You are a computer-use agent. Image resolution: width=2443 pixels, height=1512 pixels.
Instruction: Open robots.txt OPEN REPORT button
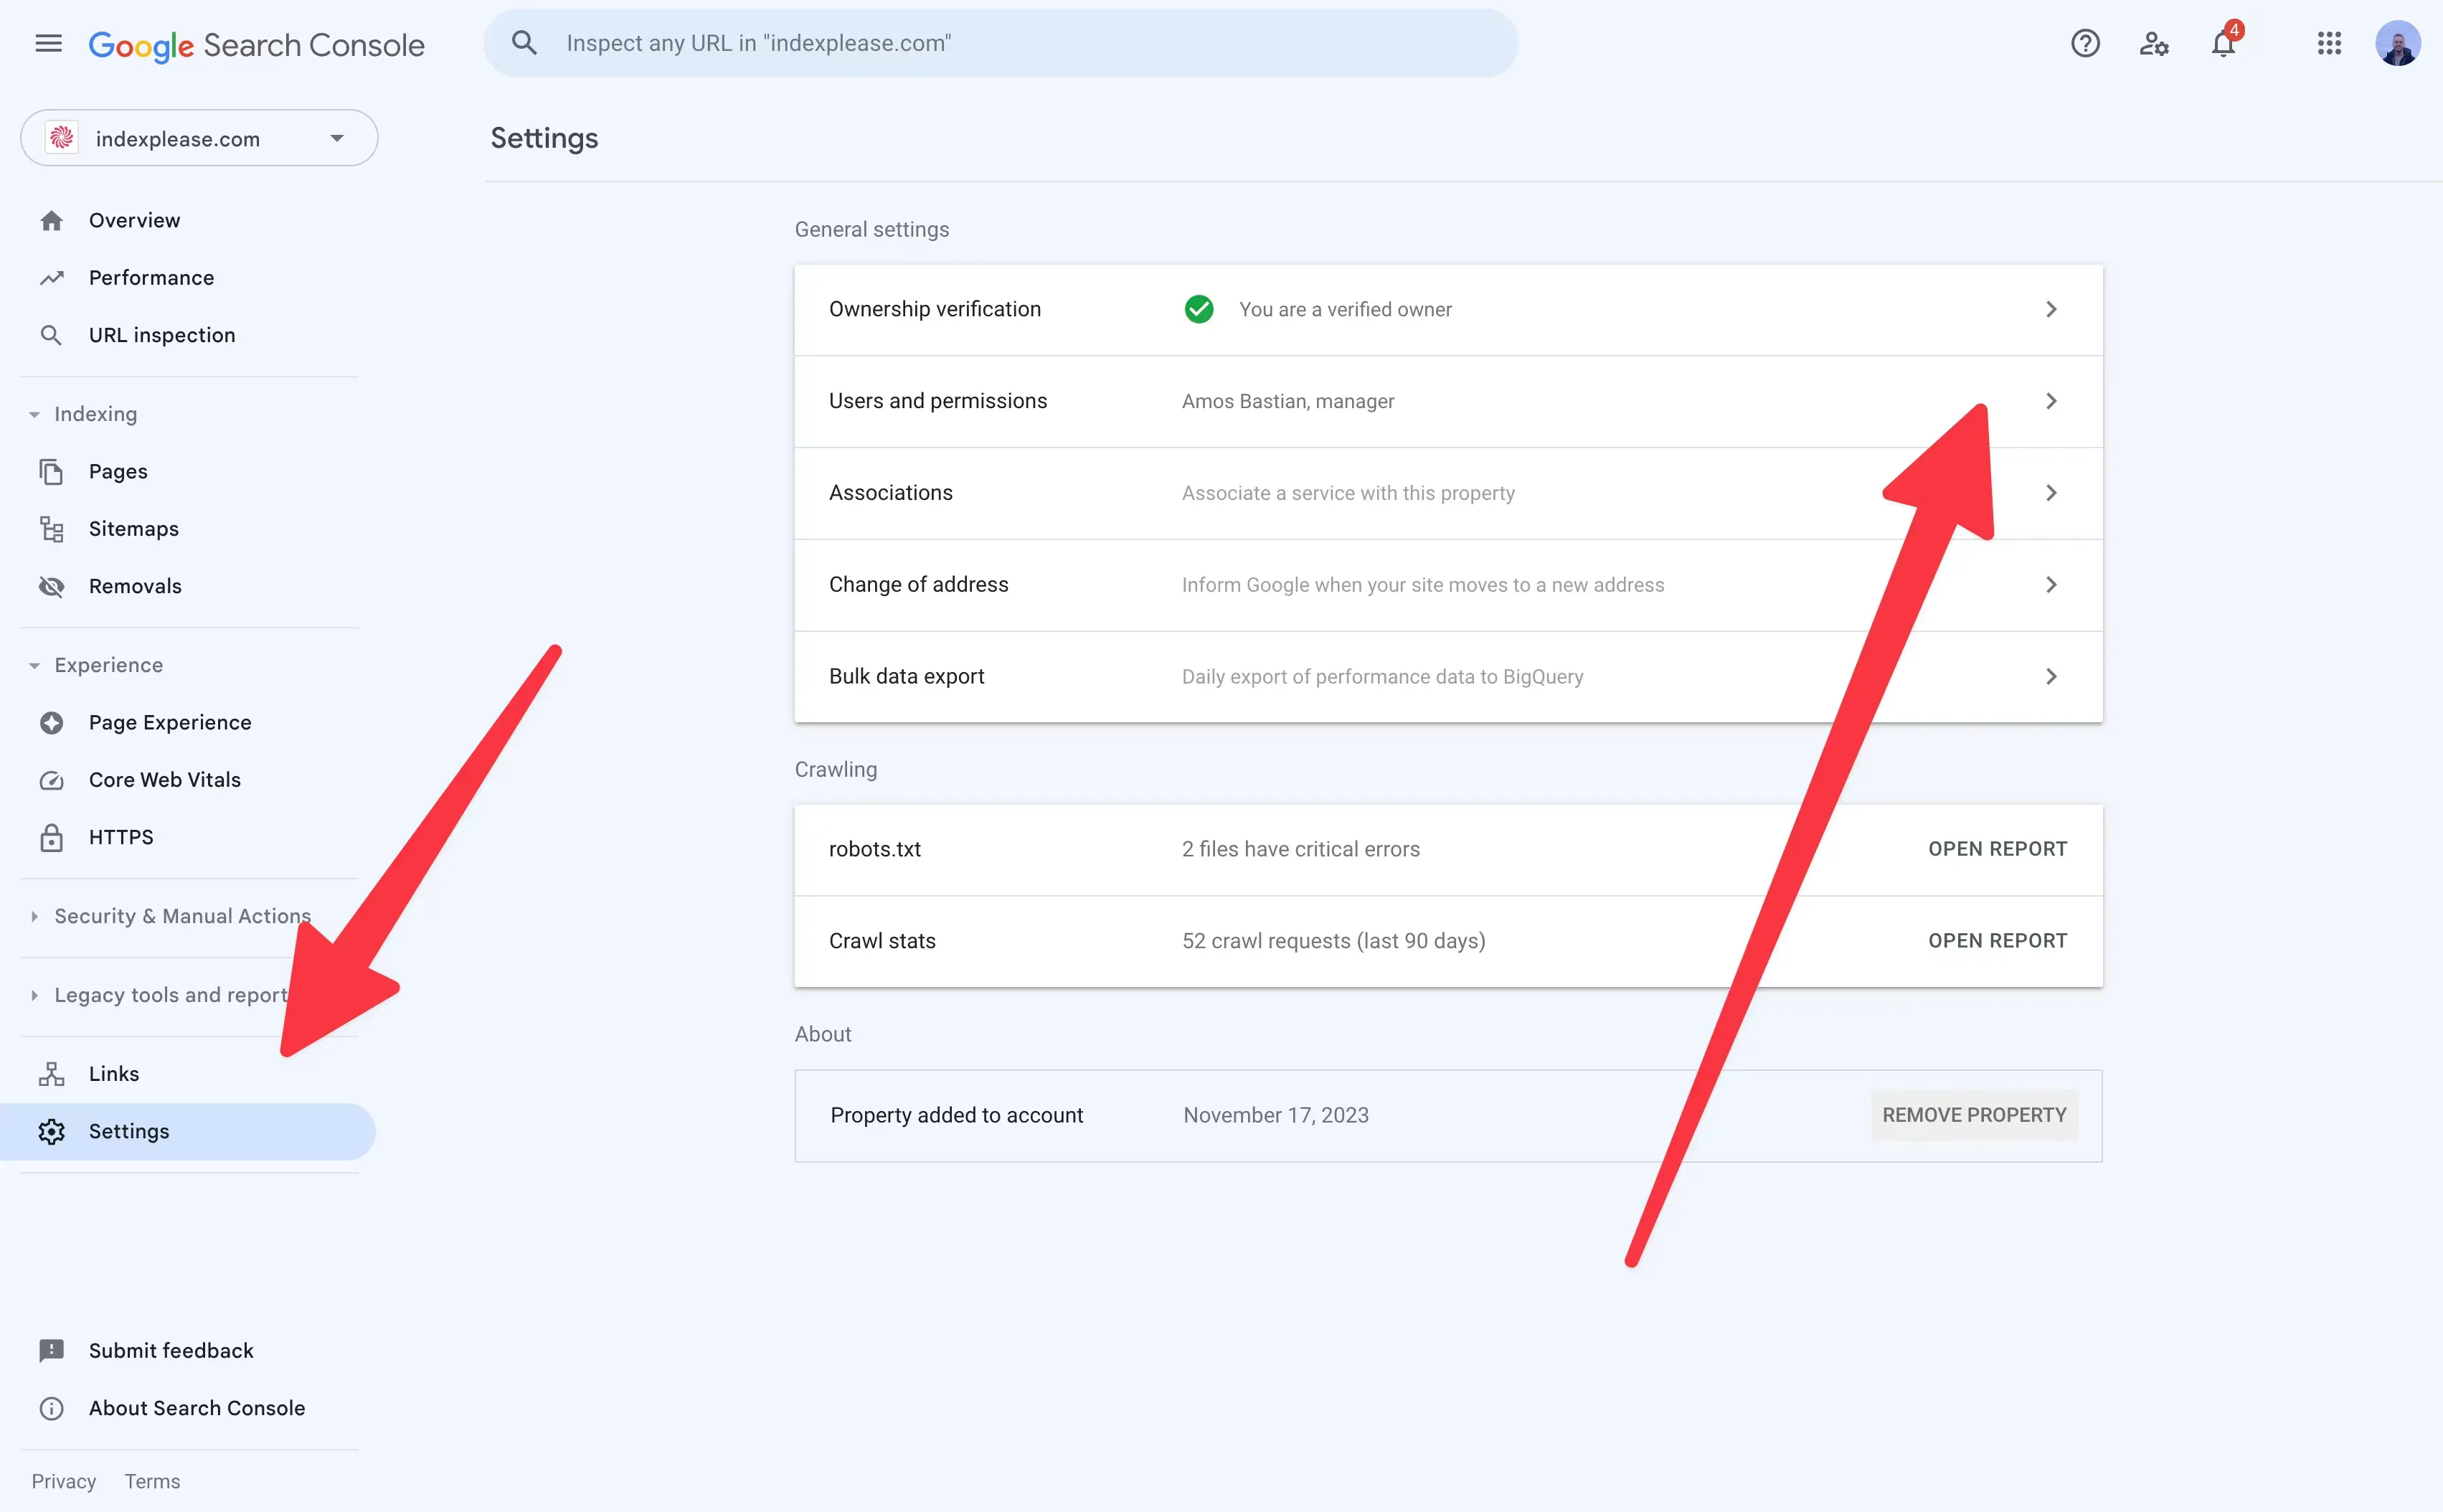coord(1997,849)
